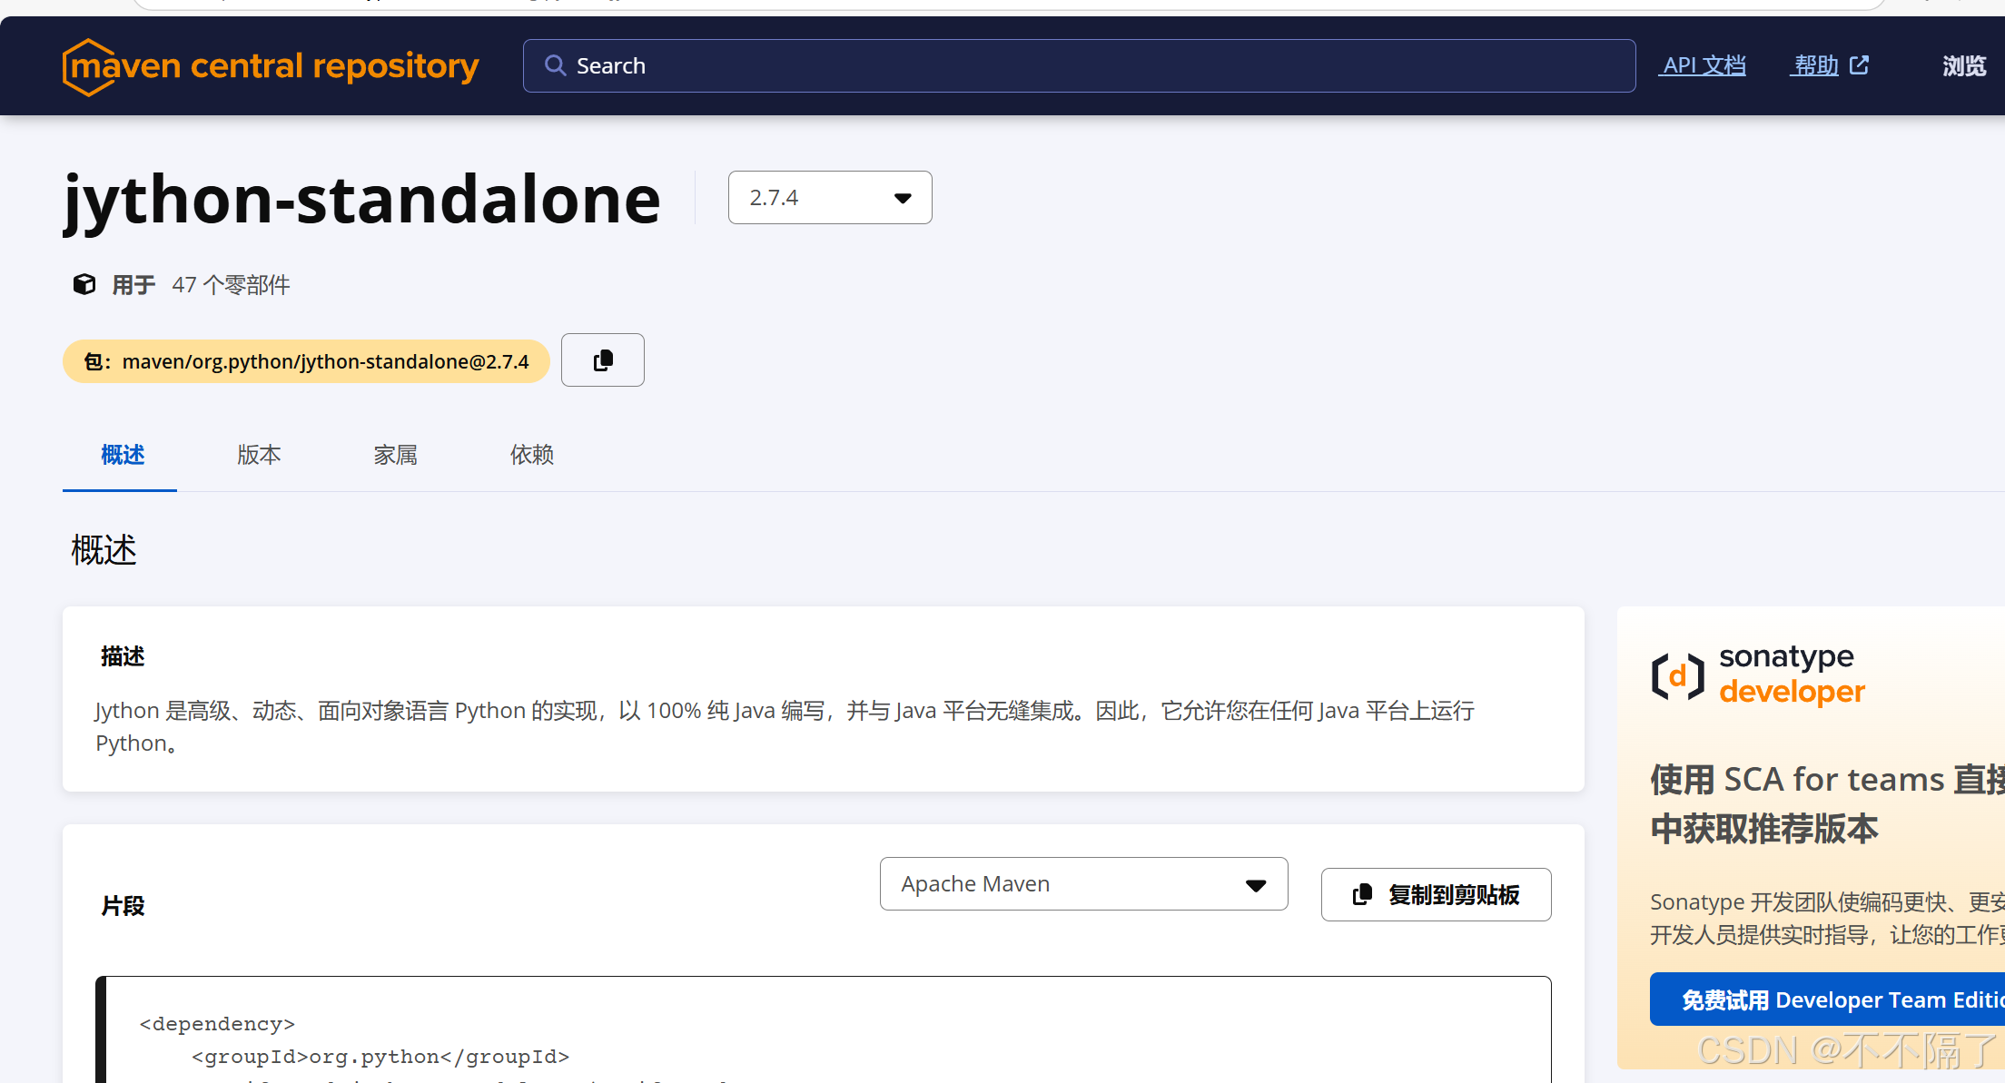Viewport: 2005px width, 1083px height.
Task: Click the magnifier icon in the search bar
Action: click(x=557, y=65)
